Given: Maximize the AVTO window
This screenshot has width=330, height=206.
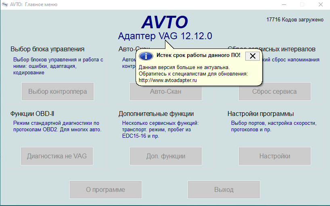Looking at the screenshot, I should [302, 4].
